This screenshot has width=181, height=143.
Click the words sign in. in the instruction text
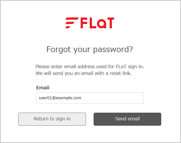pyautogui.click(x=136, y=67)
